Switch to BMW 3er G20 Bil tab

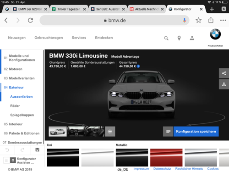tap(30, 9)
